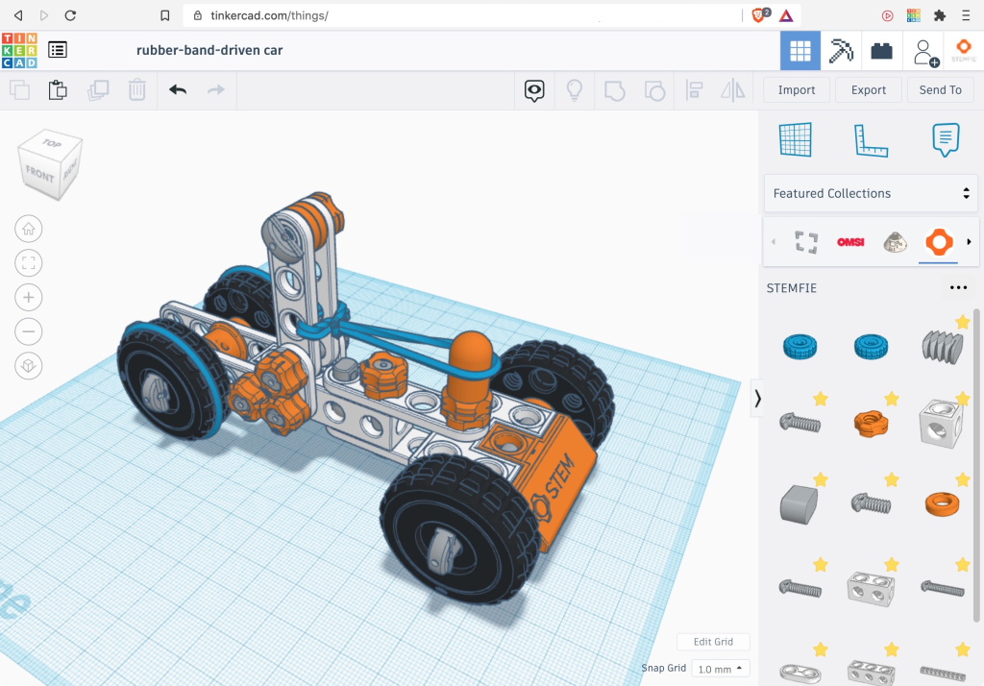Click the Export button

pos(868,90)
